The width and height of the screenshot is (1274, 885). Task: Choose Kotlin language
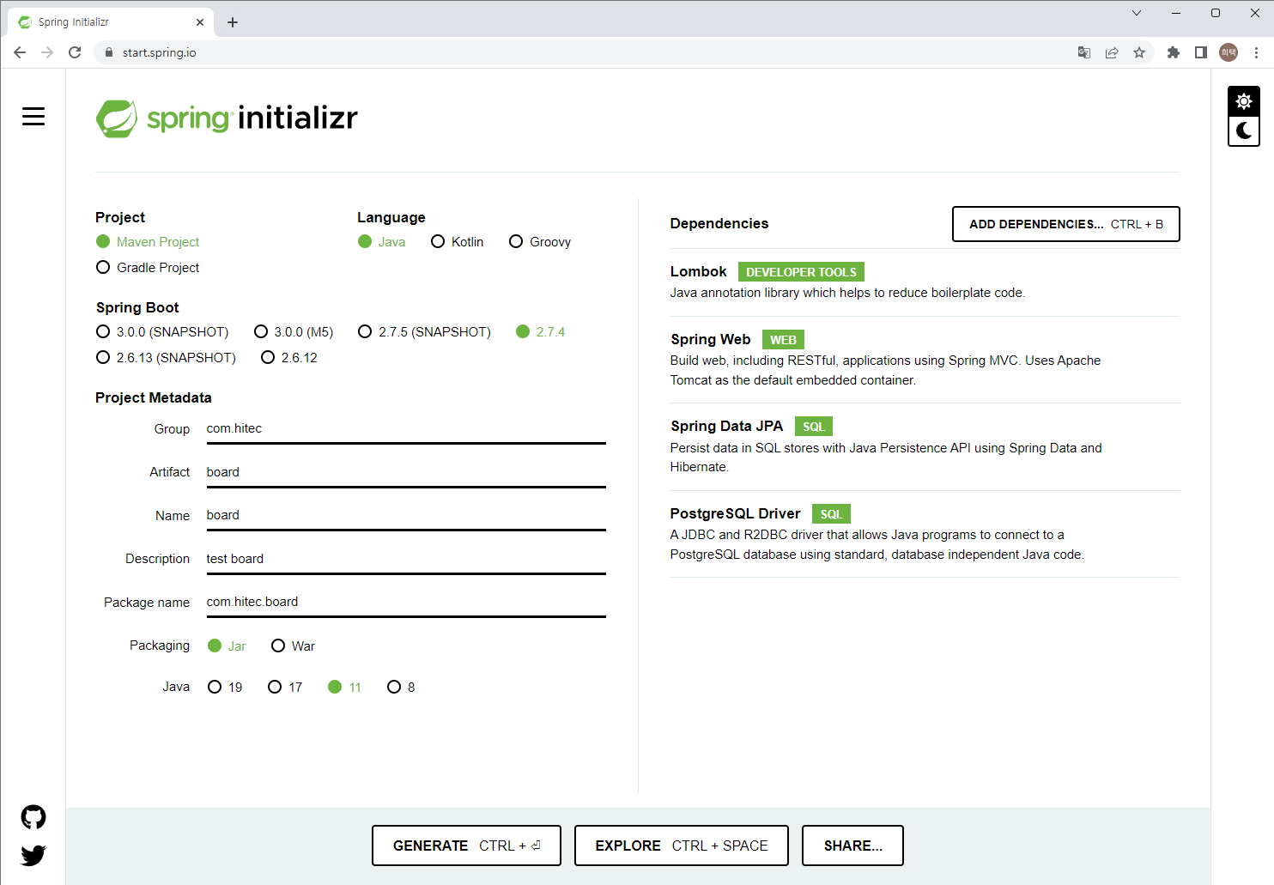[x=458, y=242]
